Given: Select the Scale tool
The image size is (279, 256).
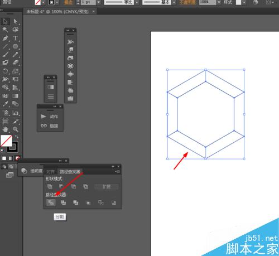Looking at the screenshot, I should [15, 71].
